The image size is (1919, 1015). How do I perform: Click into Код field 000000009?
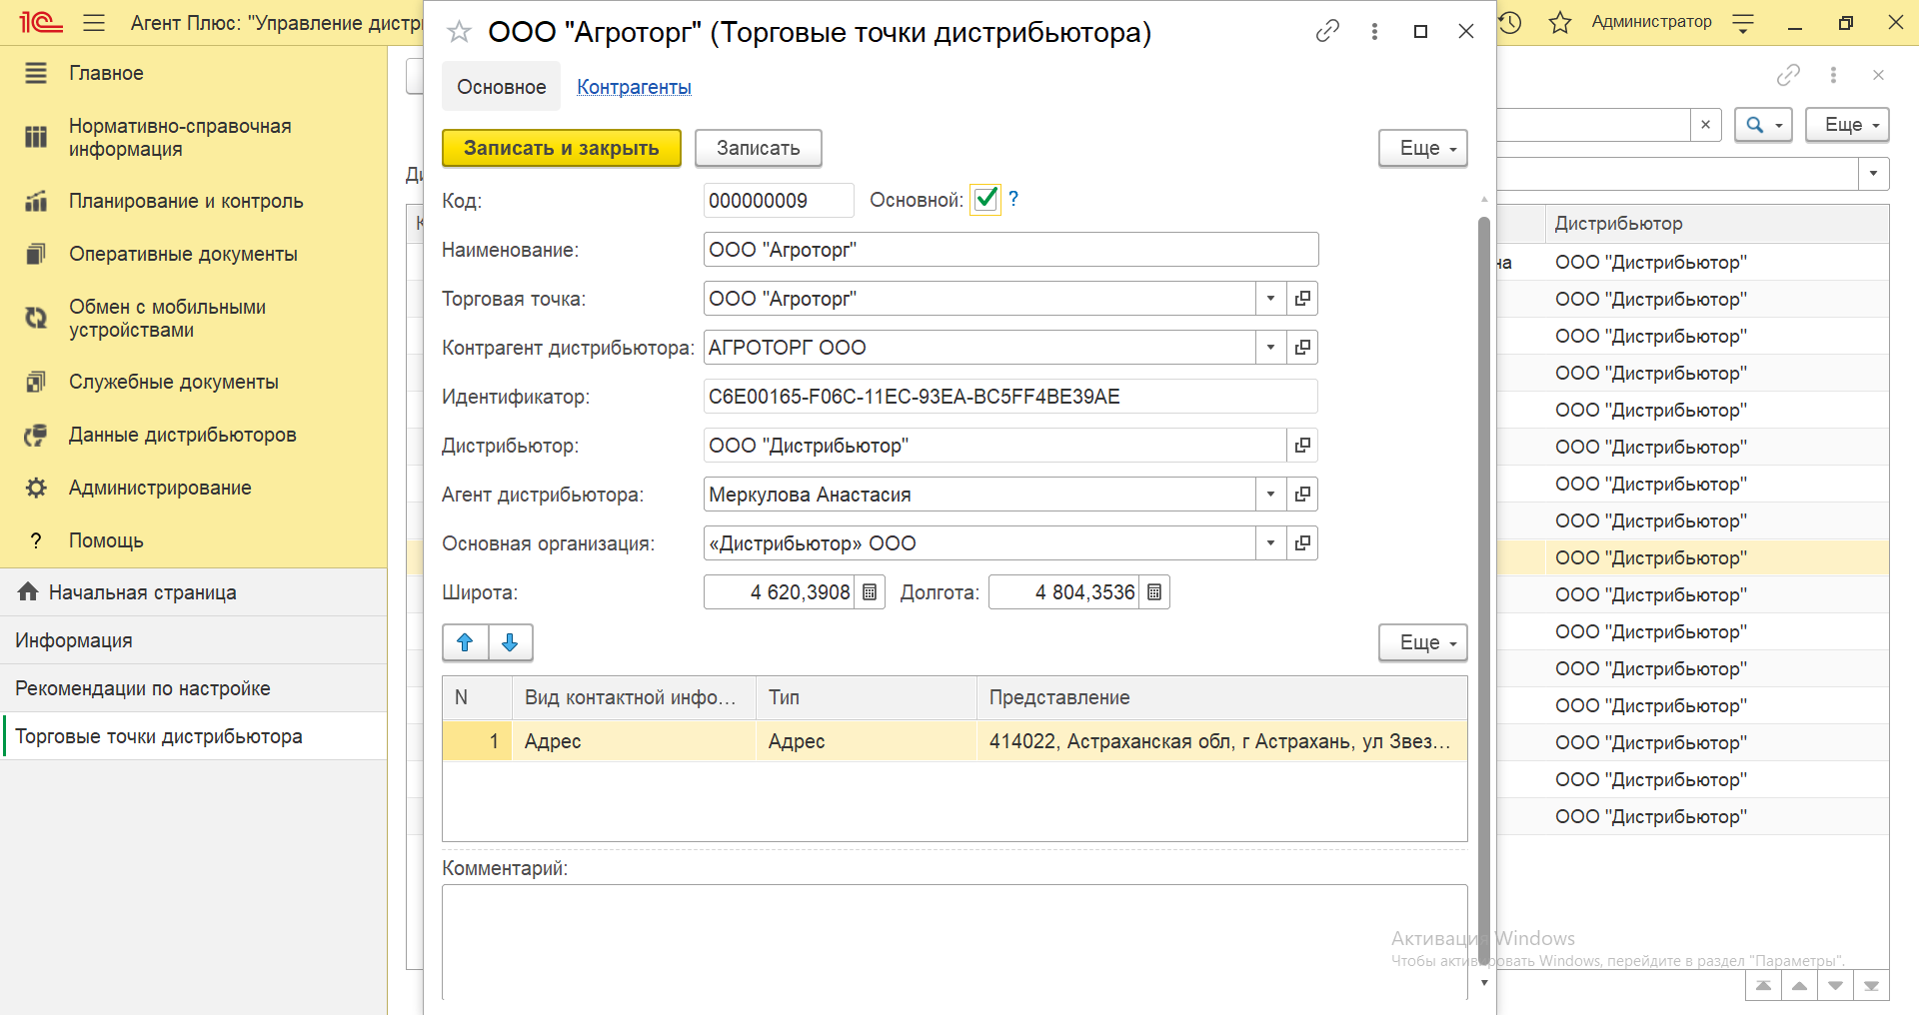point(779,201)
